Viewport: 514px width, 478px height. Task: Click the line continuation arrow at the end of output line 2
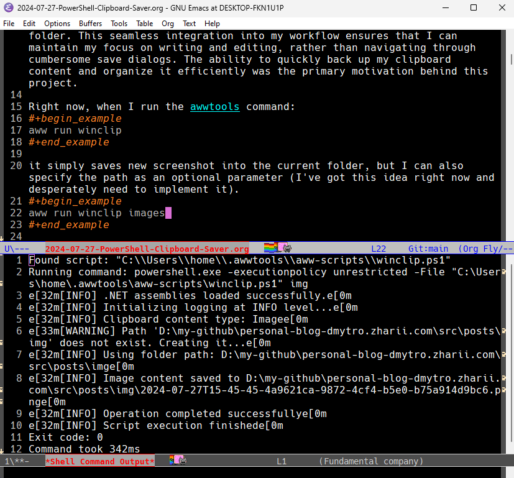[510, 272]
